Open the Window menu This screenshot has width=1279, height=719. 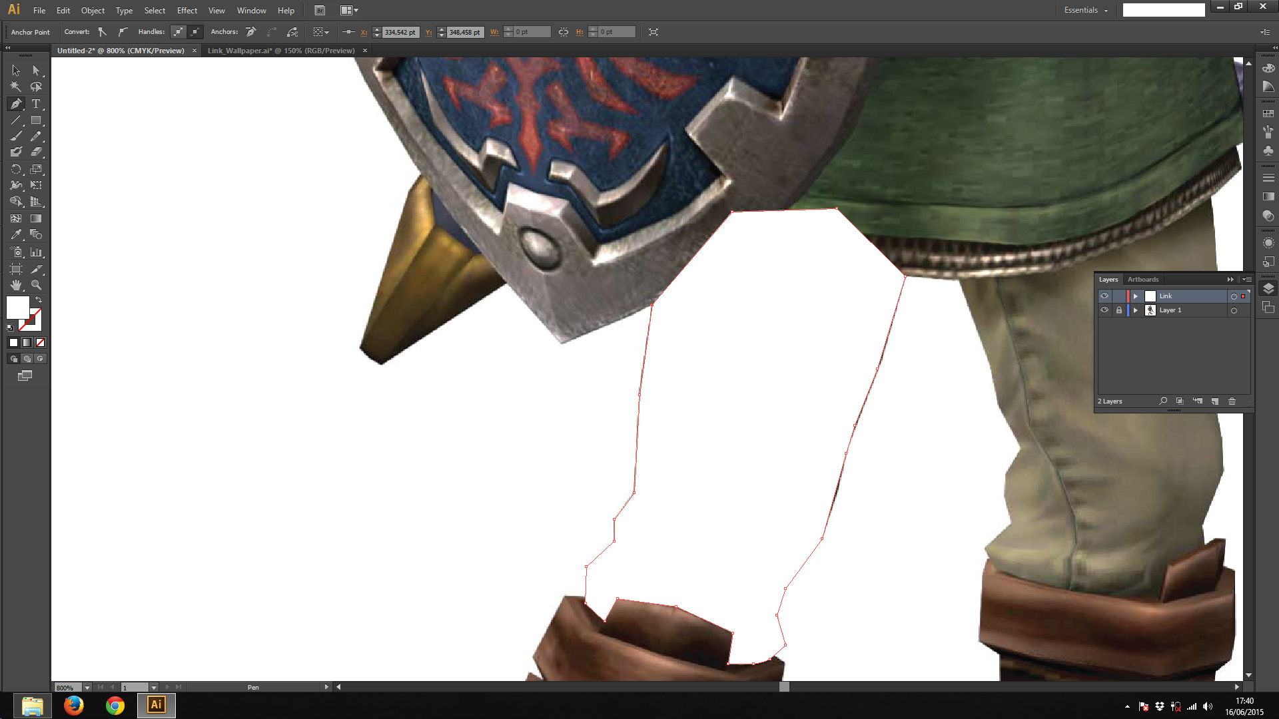[x=251, y=11]
